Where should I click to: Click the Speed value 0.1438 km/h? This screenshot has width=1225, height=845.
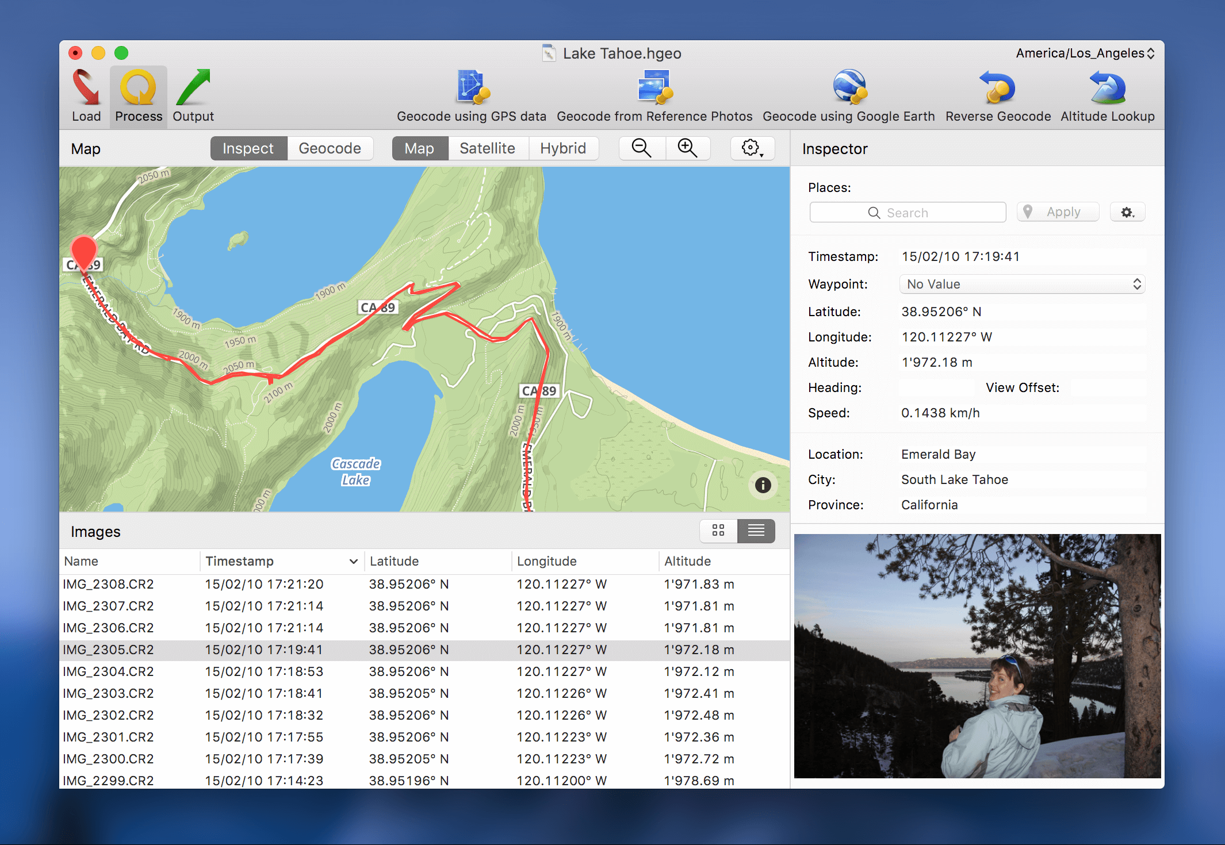940,413
